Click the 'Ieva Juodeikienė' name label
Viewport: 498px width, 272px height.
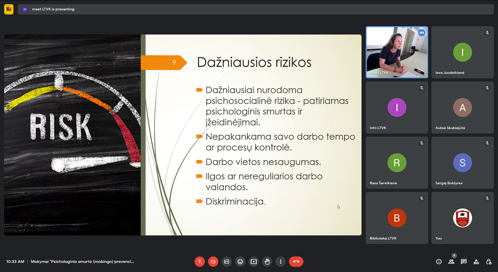[450, 73]
